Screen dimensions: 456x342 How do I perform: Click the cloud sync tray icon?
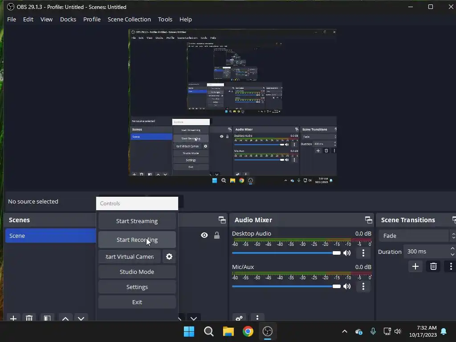[359, 331]
